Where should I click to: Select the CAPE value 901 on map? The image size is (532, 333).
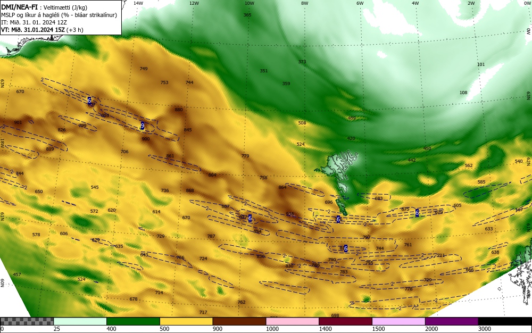point(18,122)
